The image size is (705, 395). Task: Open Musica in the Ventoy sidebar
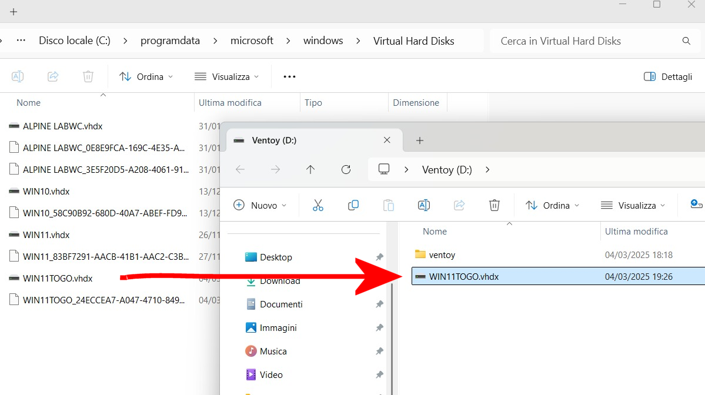coord(273,351)
